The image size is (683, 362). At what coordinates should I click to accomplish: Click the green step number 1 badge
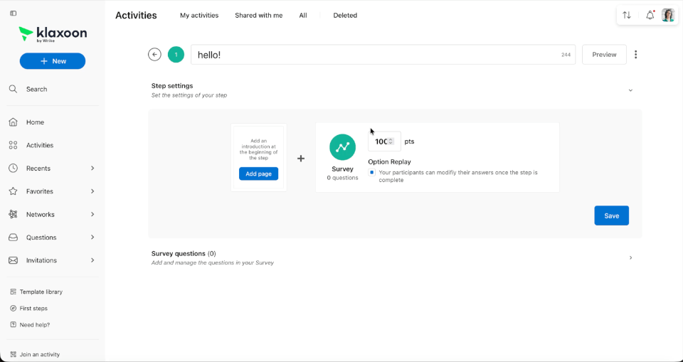click(176, 55)
